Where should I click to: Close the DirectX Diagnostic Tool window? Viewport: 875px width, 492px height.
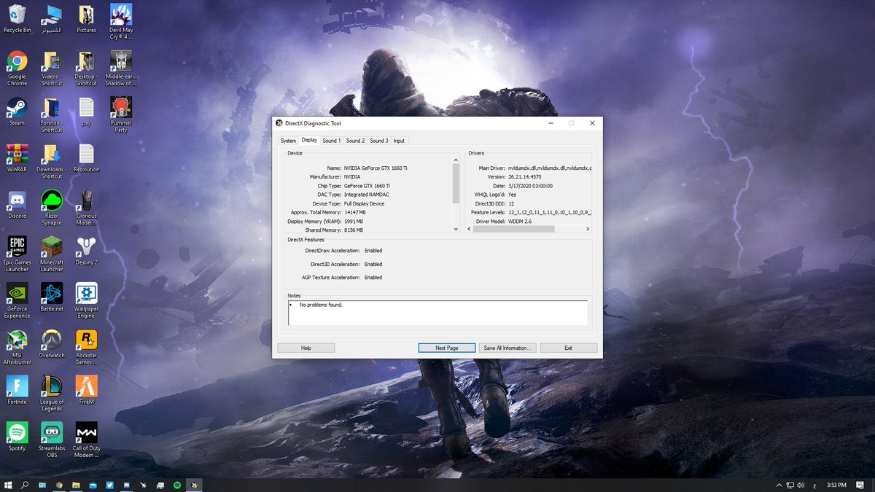click(x=592, y=123)
